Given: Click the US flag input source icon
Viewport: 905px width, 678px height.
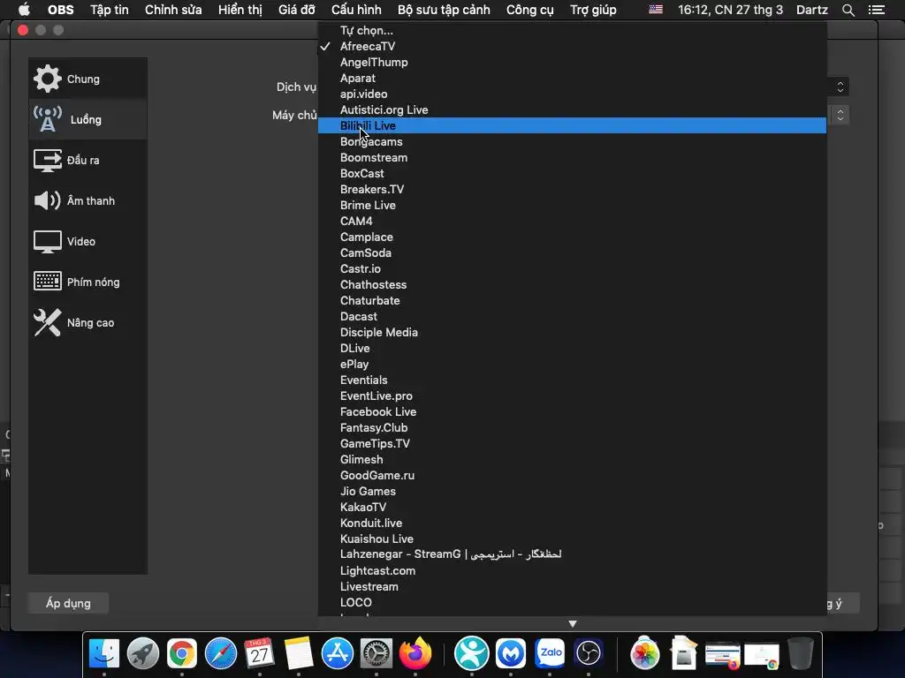Looking at the screenshot, I should tap(656, 10).
